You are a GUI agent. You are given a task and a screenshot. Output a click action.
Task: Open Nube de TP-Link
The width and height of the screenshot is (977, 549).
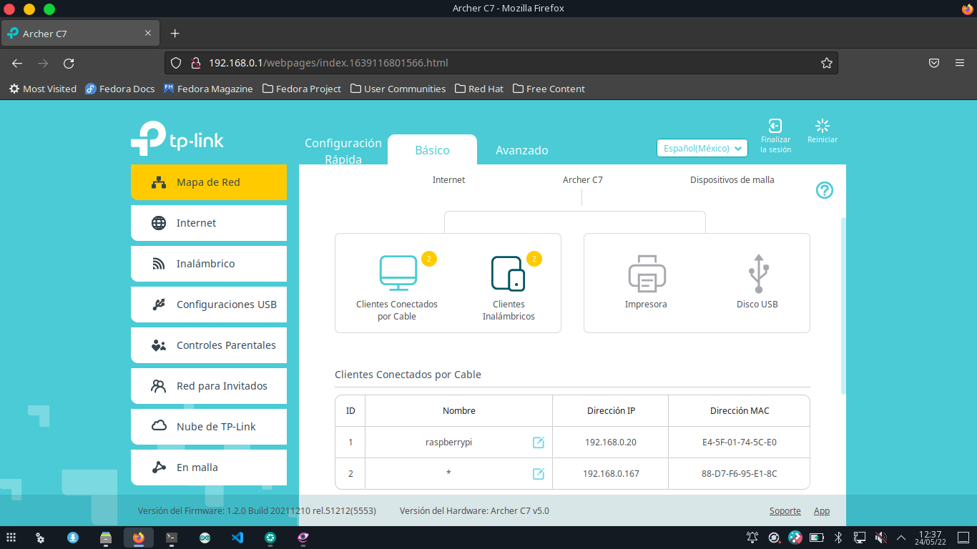[x=209, y=427]
